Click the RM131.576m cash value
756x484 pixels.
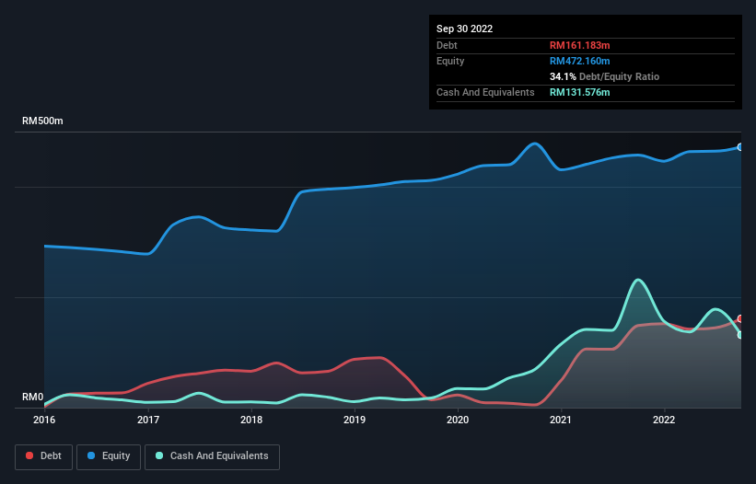[579, 92]
